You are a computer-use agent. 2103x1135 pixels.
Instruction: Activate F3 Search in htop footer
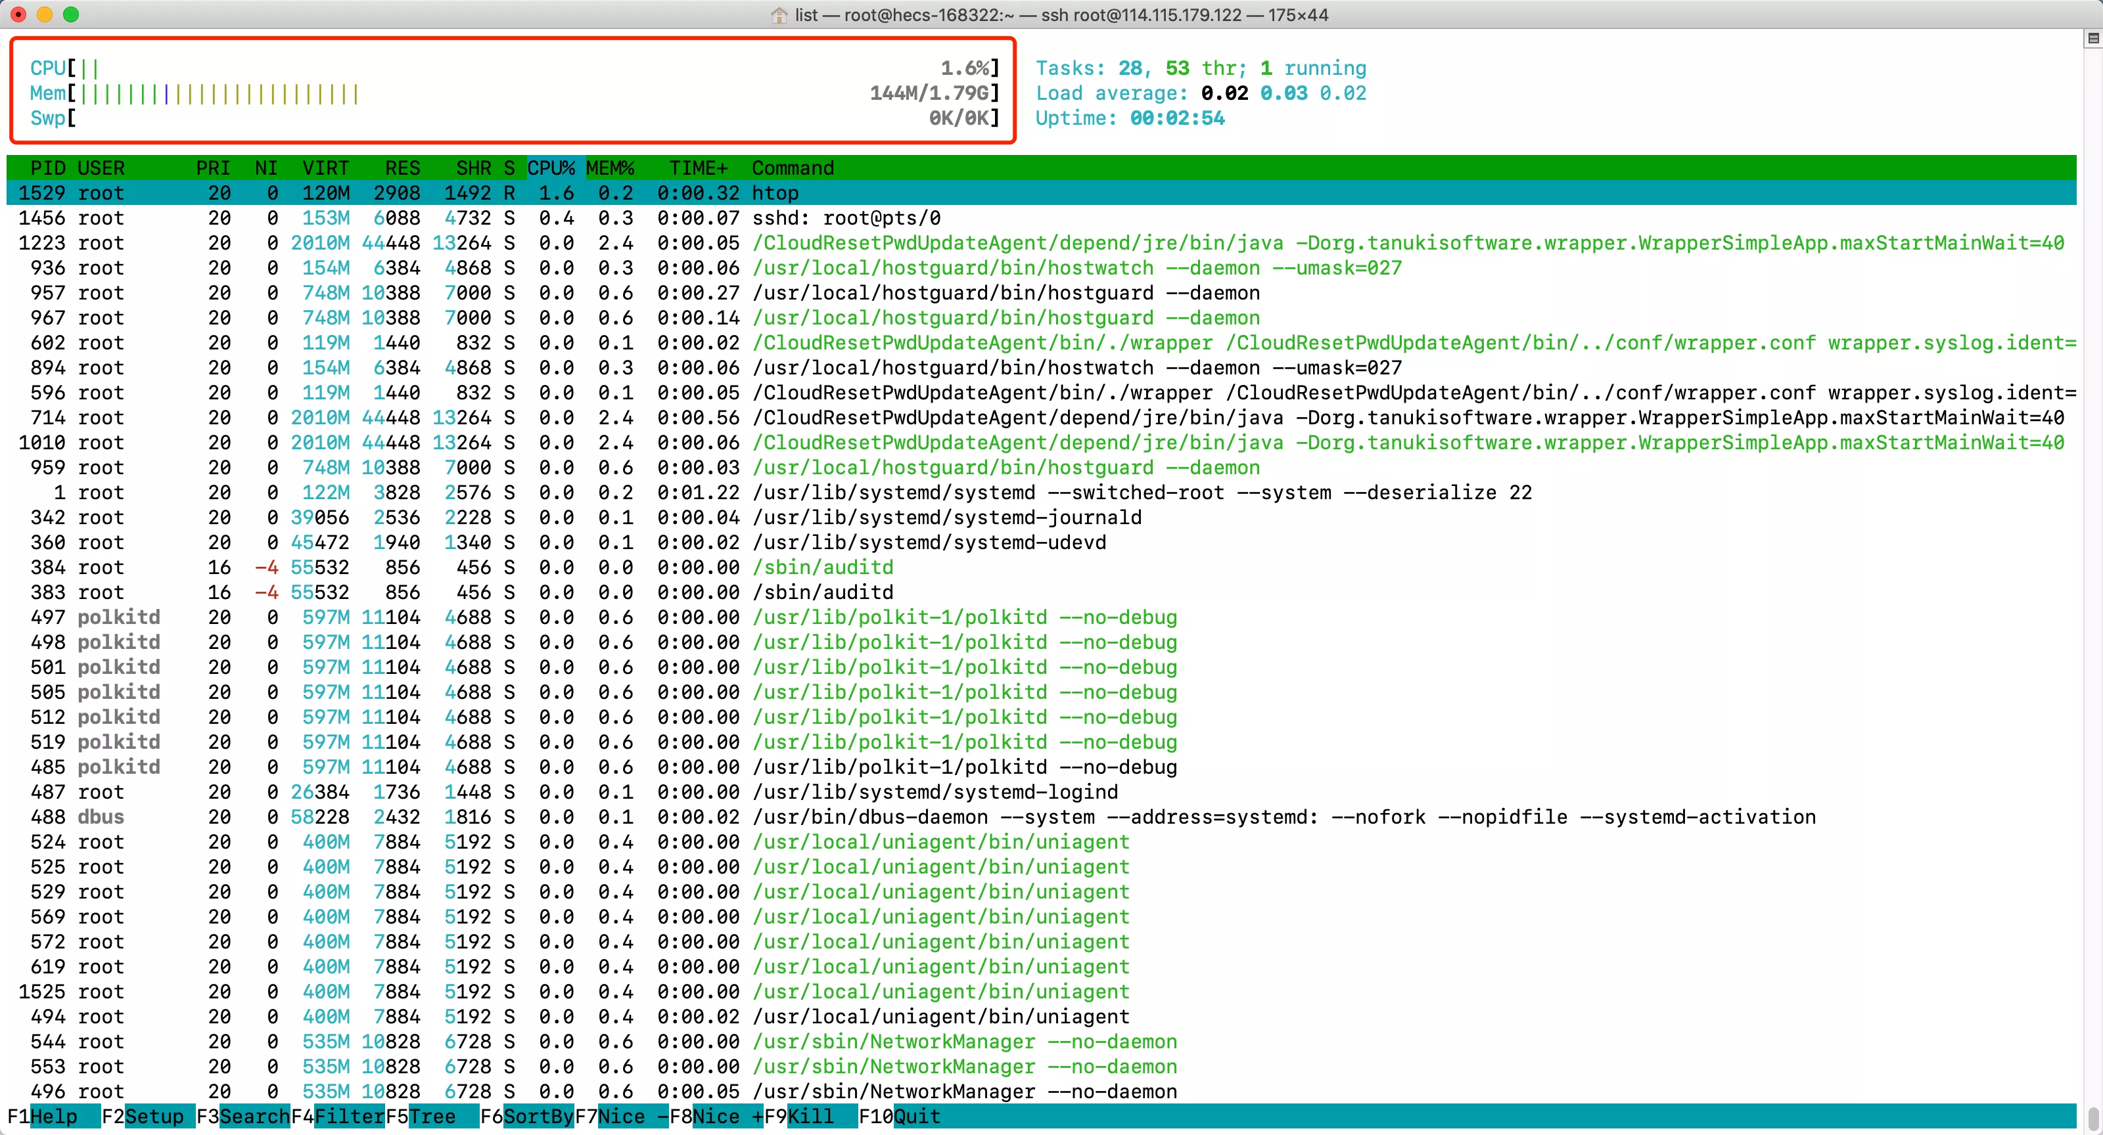pyautogui.click(x=243, y=1116)
